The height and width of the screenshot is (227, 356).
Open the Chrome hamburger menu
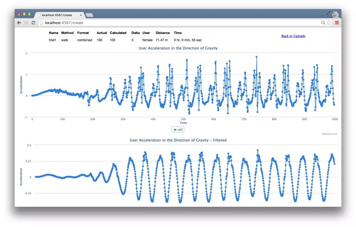click(x=337, y=23)
